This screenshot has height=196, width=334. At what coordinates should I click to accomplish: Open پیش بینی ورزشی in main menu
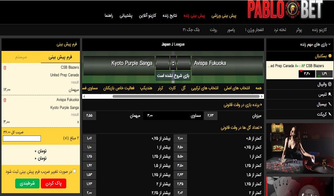(x=224, y=16)
